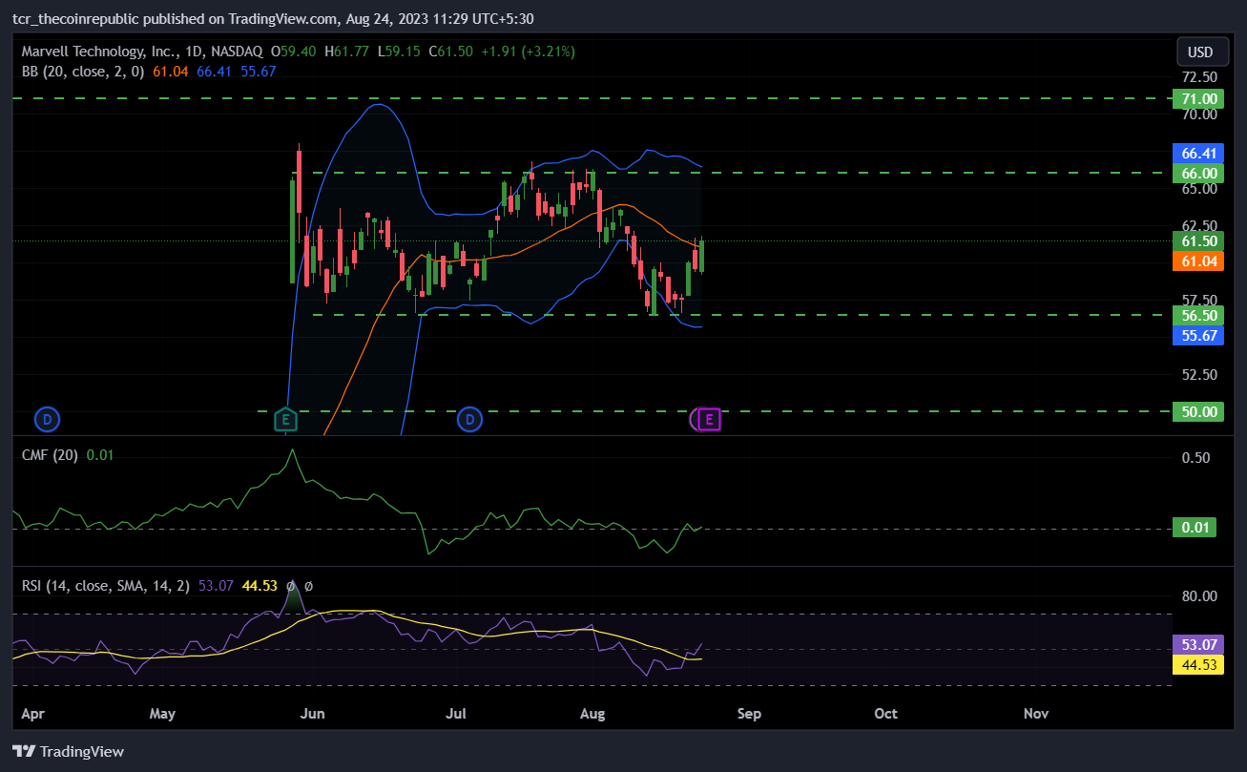
Task: Click the 0.50 CMF scale tick
Action: point(1196,458)
